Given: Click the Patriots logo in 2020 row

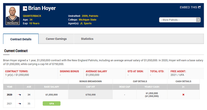Looking at the screenshot, I should pos(19,94).
